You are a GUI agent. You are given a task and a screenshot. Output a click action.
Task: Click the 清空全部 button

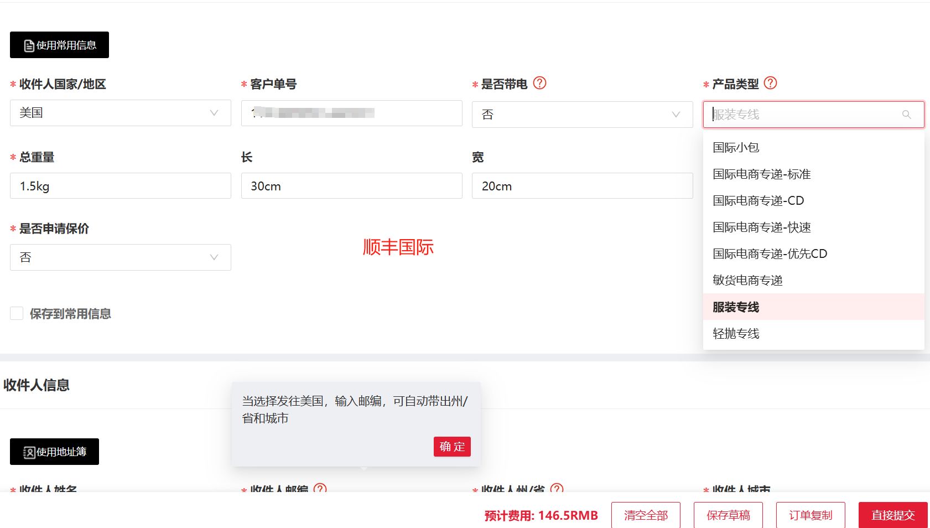(646, 515)
